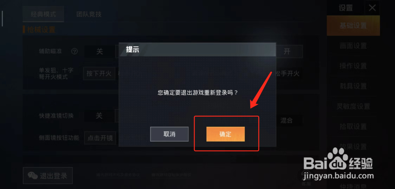
Task: Open the help icon beside 辅助瞄准
Action: (x=74, y=52)
